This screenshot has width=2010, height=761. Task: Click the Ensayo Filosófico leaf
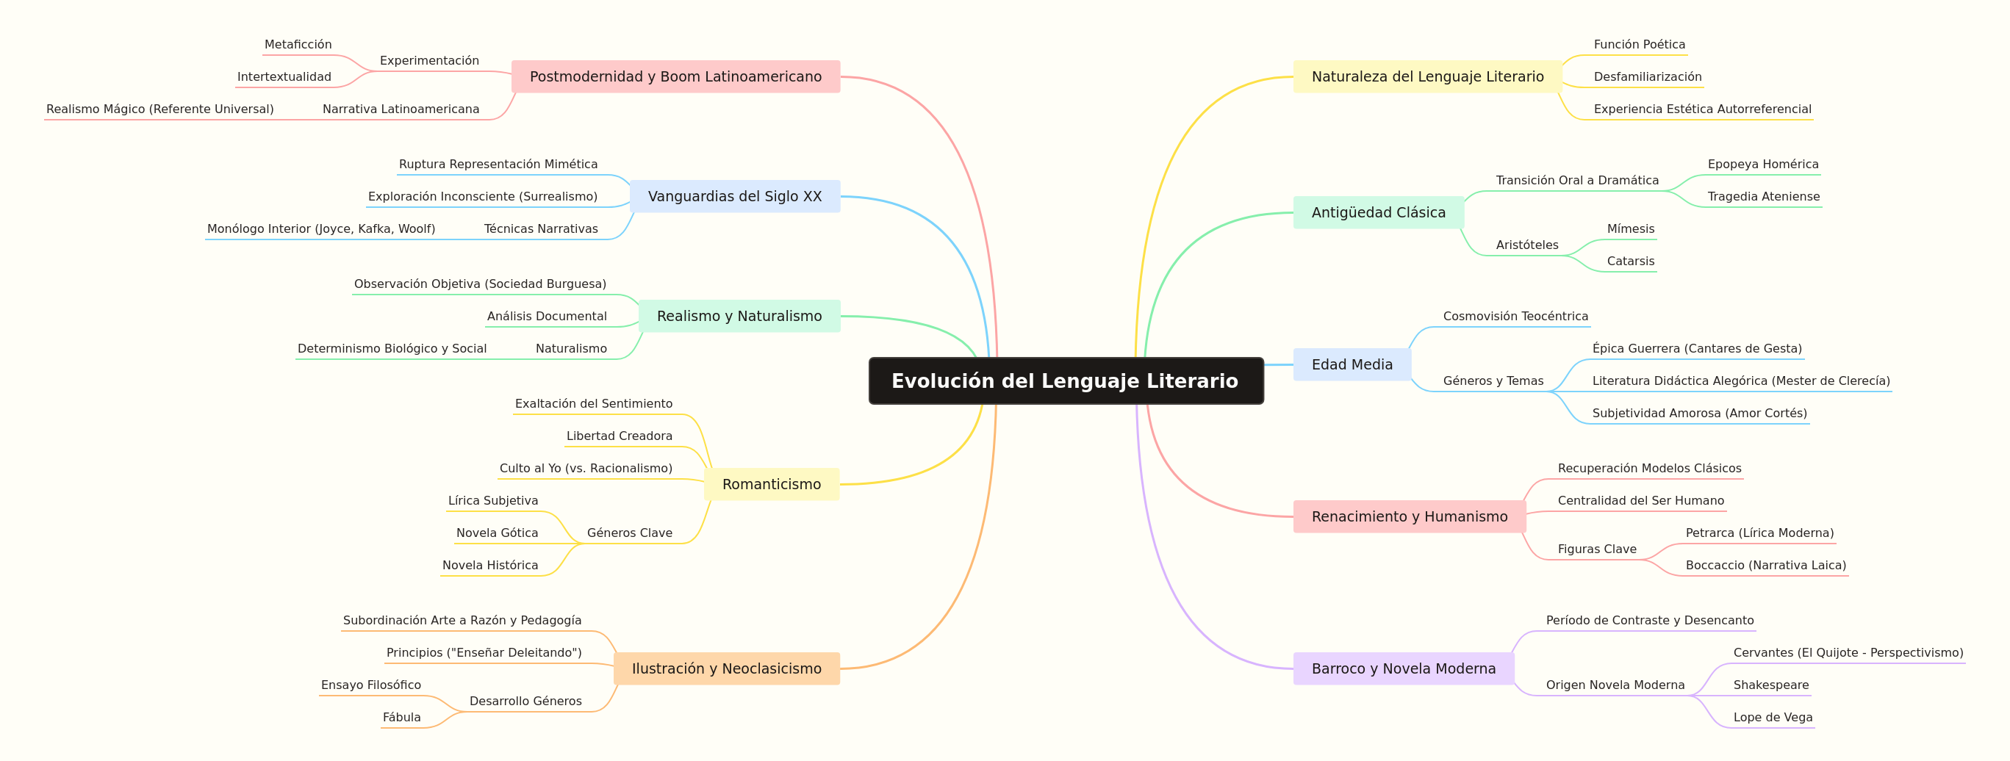[x=370, y=685]
